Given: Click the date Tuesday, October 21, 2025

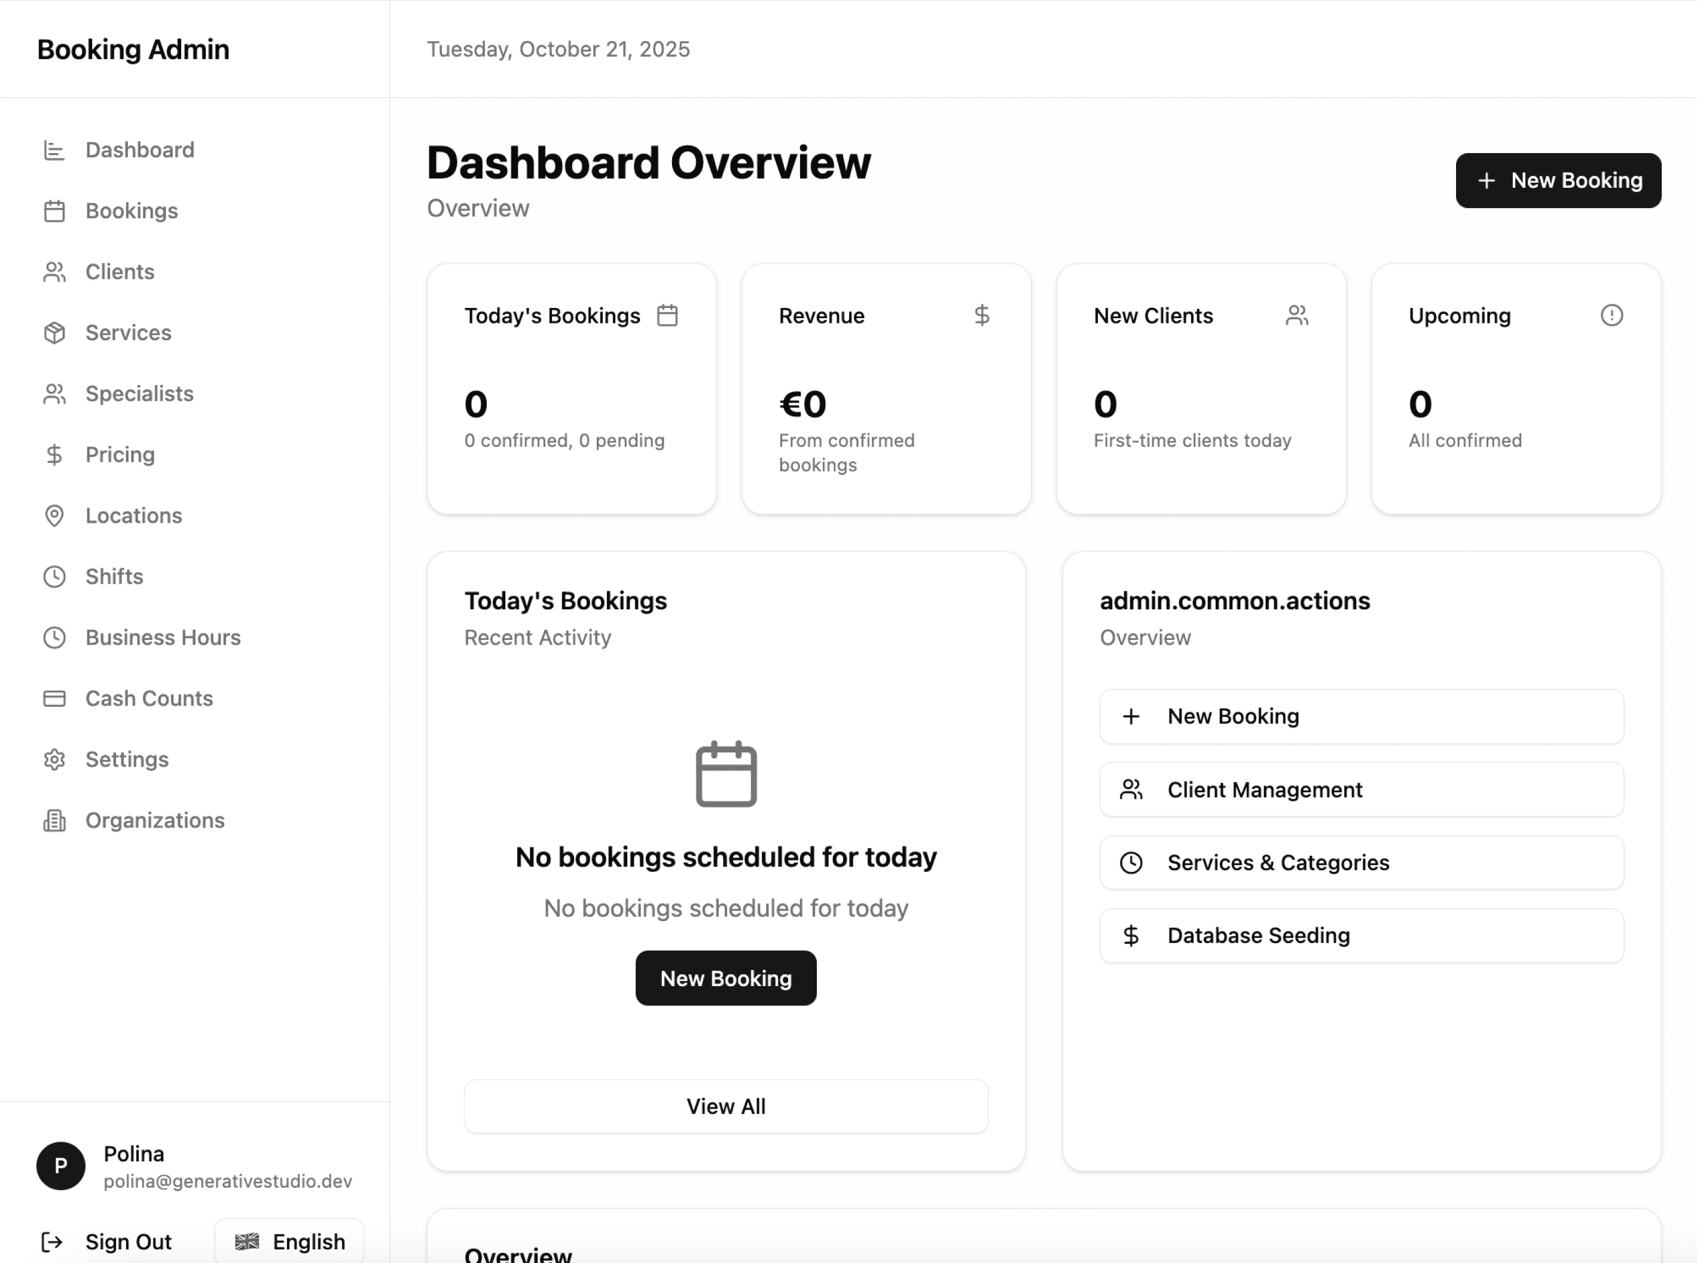Looking at the screenshot, I should click(x=558, y=49).
